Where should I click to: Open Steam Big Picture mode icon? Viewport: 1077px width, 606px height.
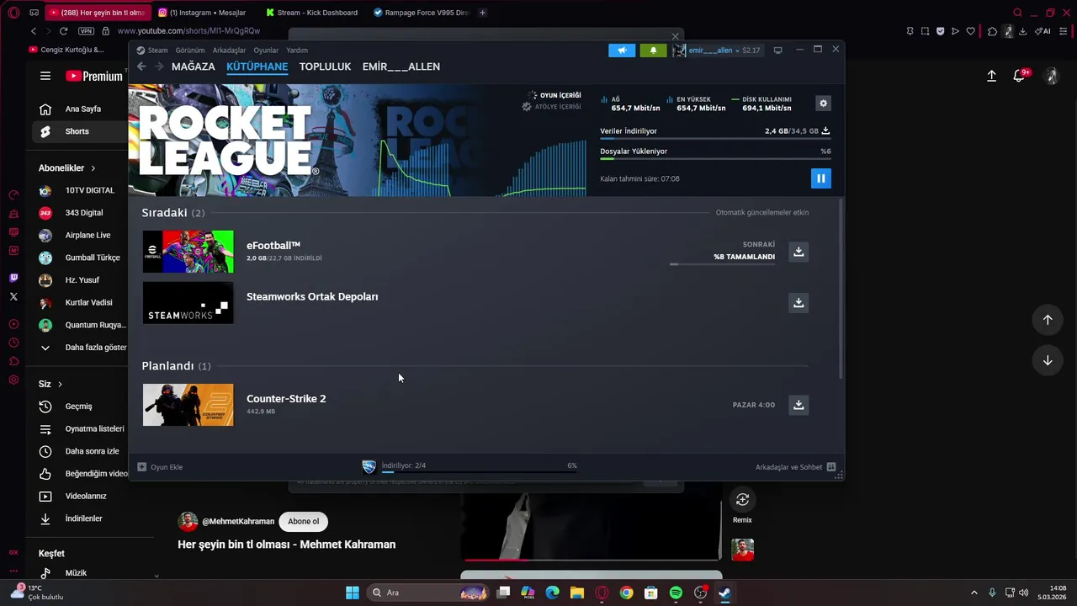777,50
